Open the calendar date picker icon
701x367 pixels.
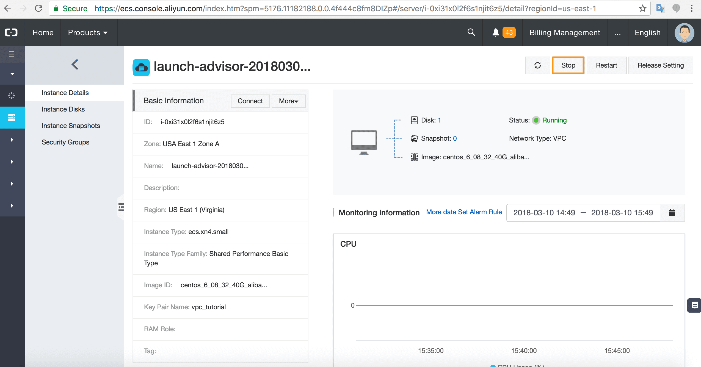[672, 213]
